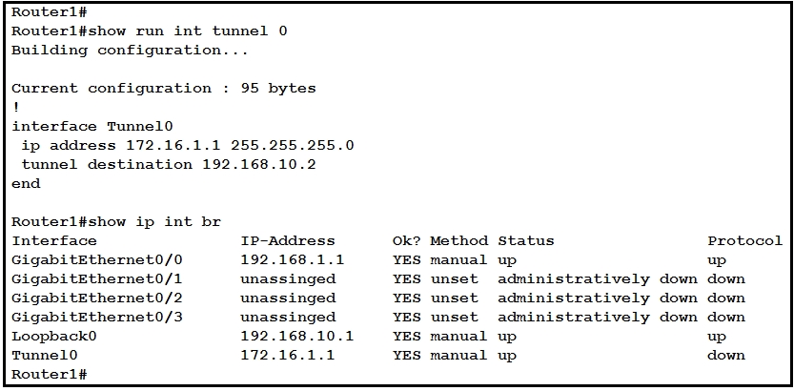Click the 'show run int tunnel 0' command line
The width and height of the screenshot is (794, 391).
tap(150, 31)
